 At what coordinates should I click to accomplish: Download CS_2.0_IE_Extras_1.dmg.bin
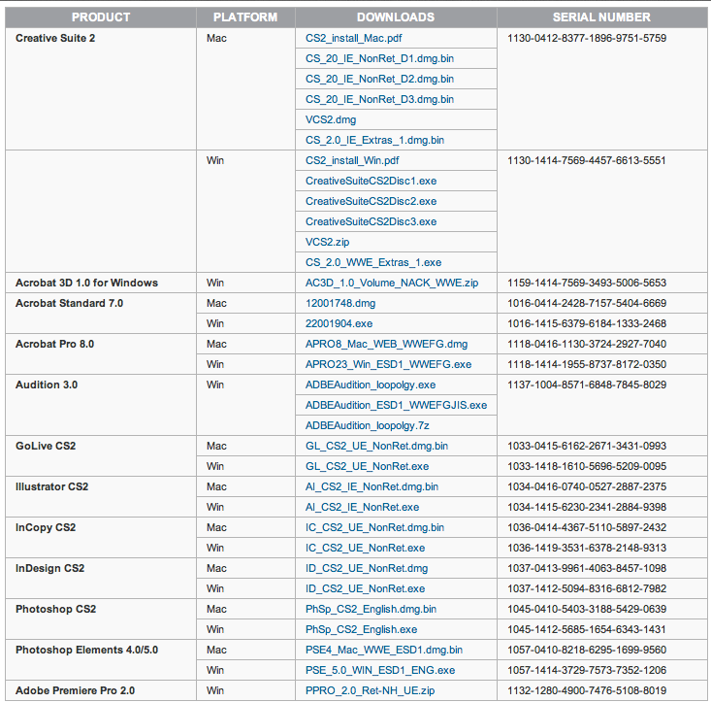[374, 140]
